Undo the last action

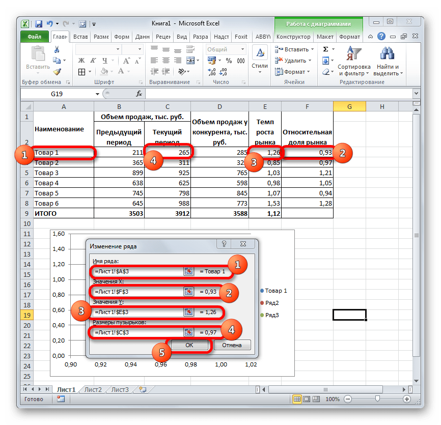[50, 24]
